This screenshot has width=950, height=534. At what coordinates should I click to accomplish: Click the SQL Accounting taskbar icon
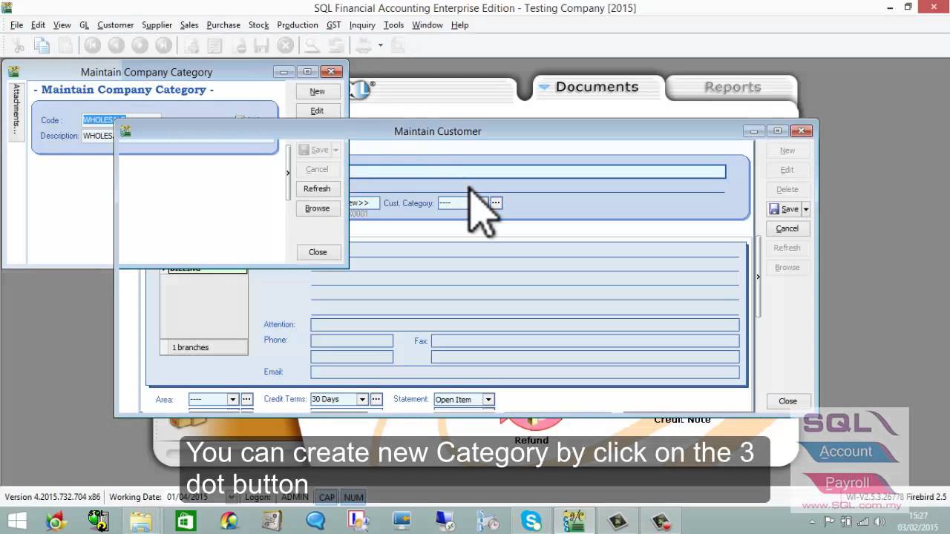(574, 521)
